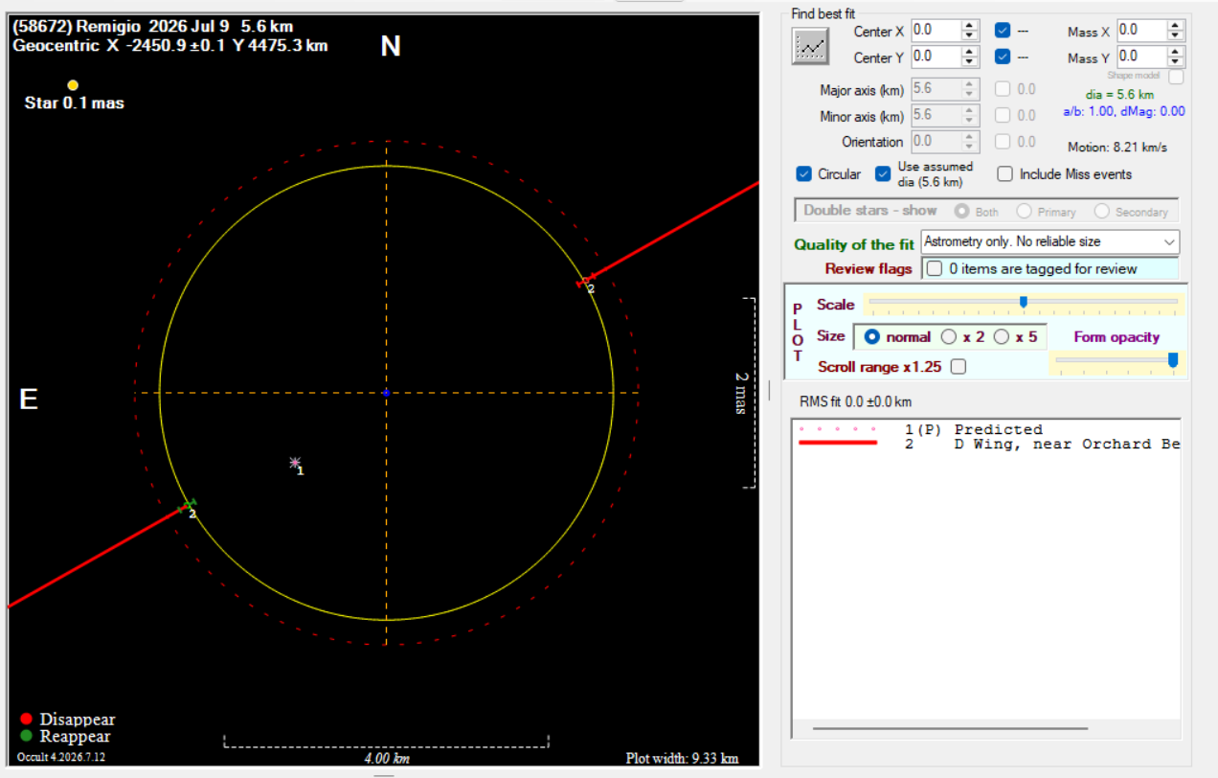The width and height of the screenshot is (1218, 778).
Task: Select the x 2 plot size
Action: coord(949,336)
